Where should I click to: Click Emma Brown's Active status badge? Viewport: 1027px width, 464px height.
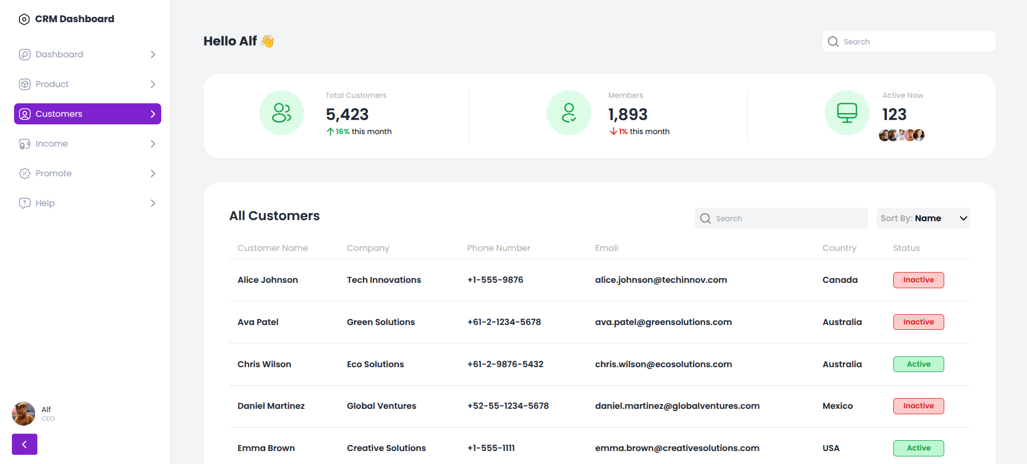click(918, 448)
